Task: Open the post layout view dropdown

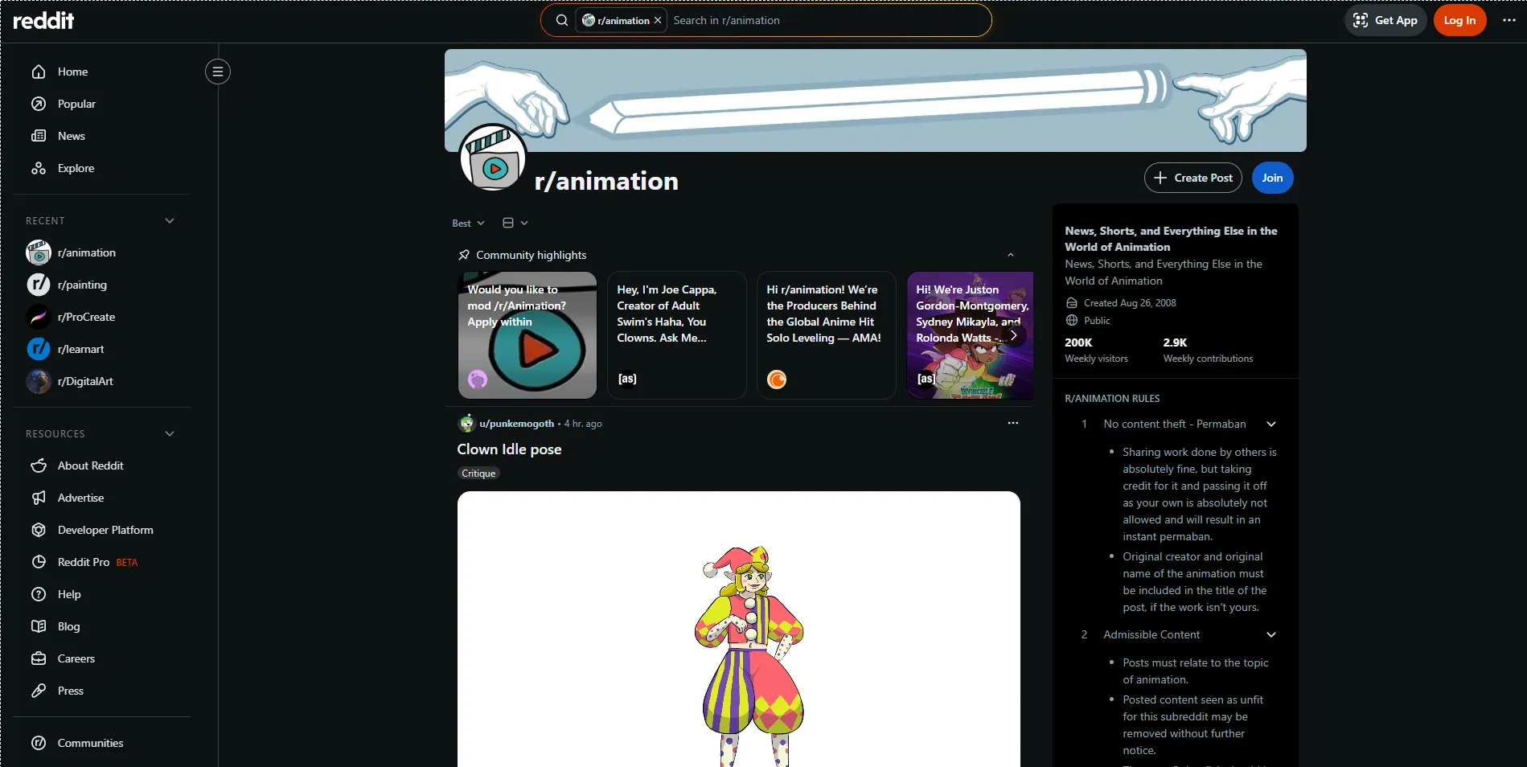Action: point(513,223)
